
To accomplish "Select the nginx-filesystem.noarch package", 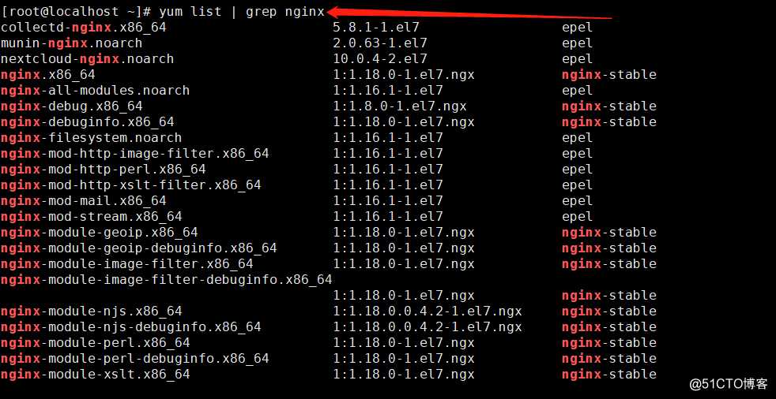I will [x=92, y=138].
